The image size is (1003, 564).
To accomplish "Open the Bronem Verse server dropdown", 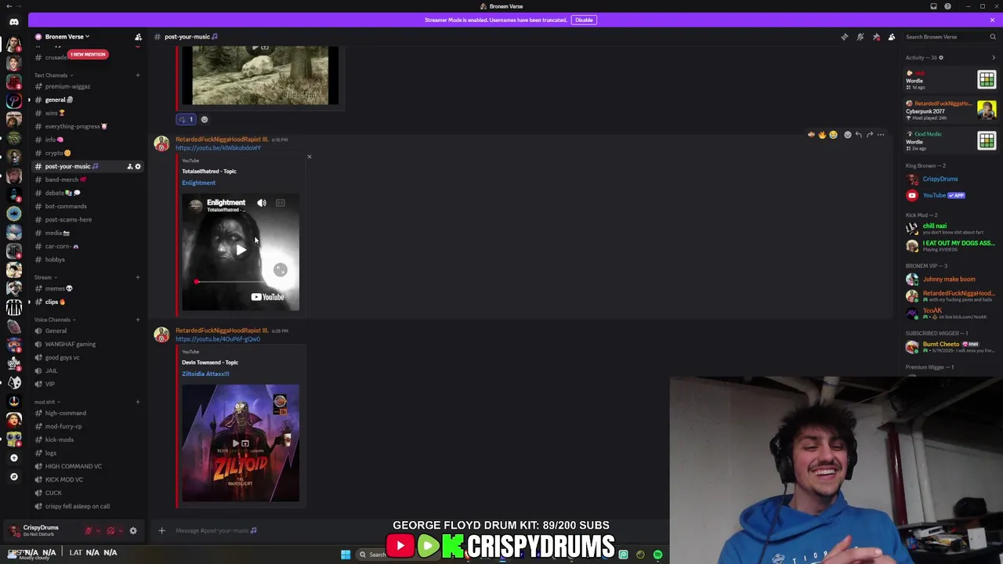I will [67, 37].
